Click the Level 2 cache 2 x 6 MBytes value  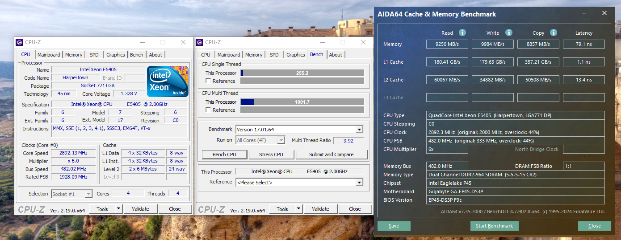[x=143, y=169]
